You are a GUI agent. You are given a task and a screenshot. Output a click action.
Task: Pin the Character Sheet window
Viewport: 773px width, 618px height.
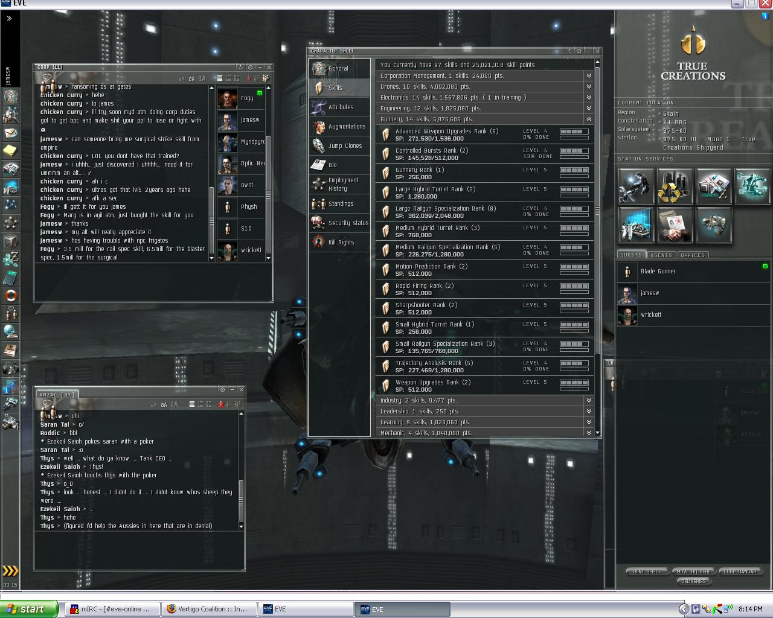(x=579, y=51)
